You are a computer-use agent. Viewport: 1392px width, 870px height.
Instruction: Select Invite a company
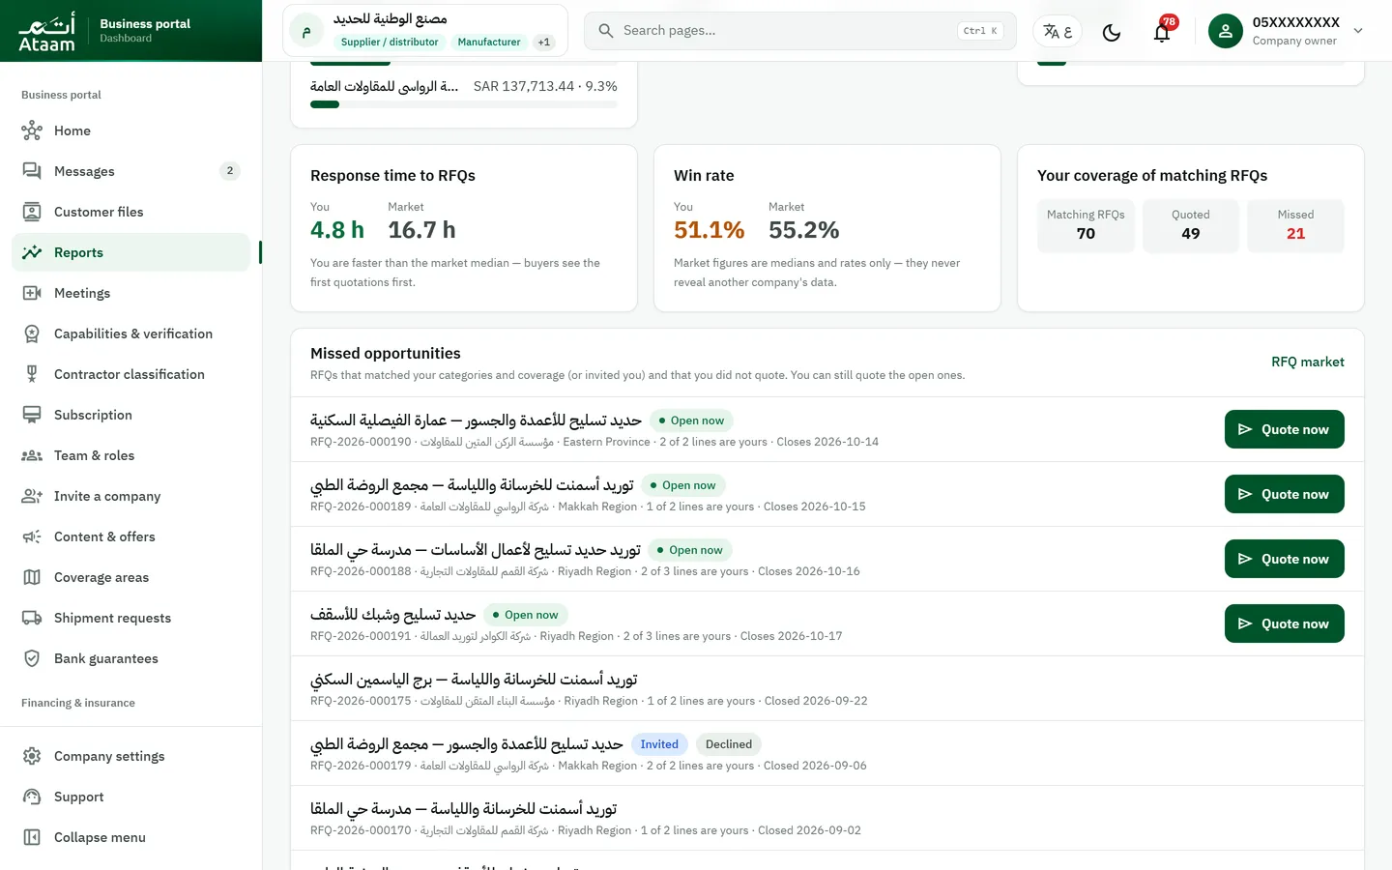pos(130,496)
